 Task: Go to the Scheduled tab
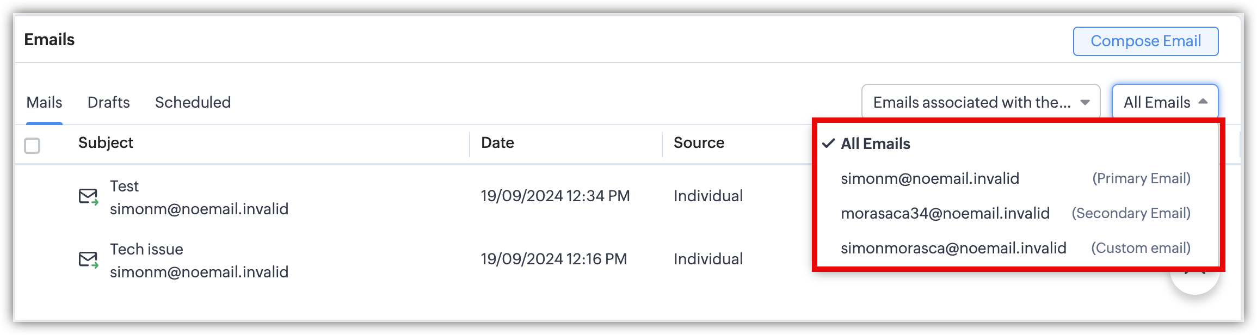(193, 102)
